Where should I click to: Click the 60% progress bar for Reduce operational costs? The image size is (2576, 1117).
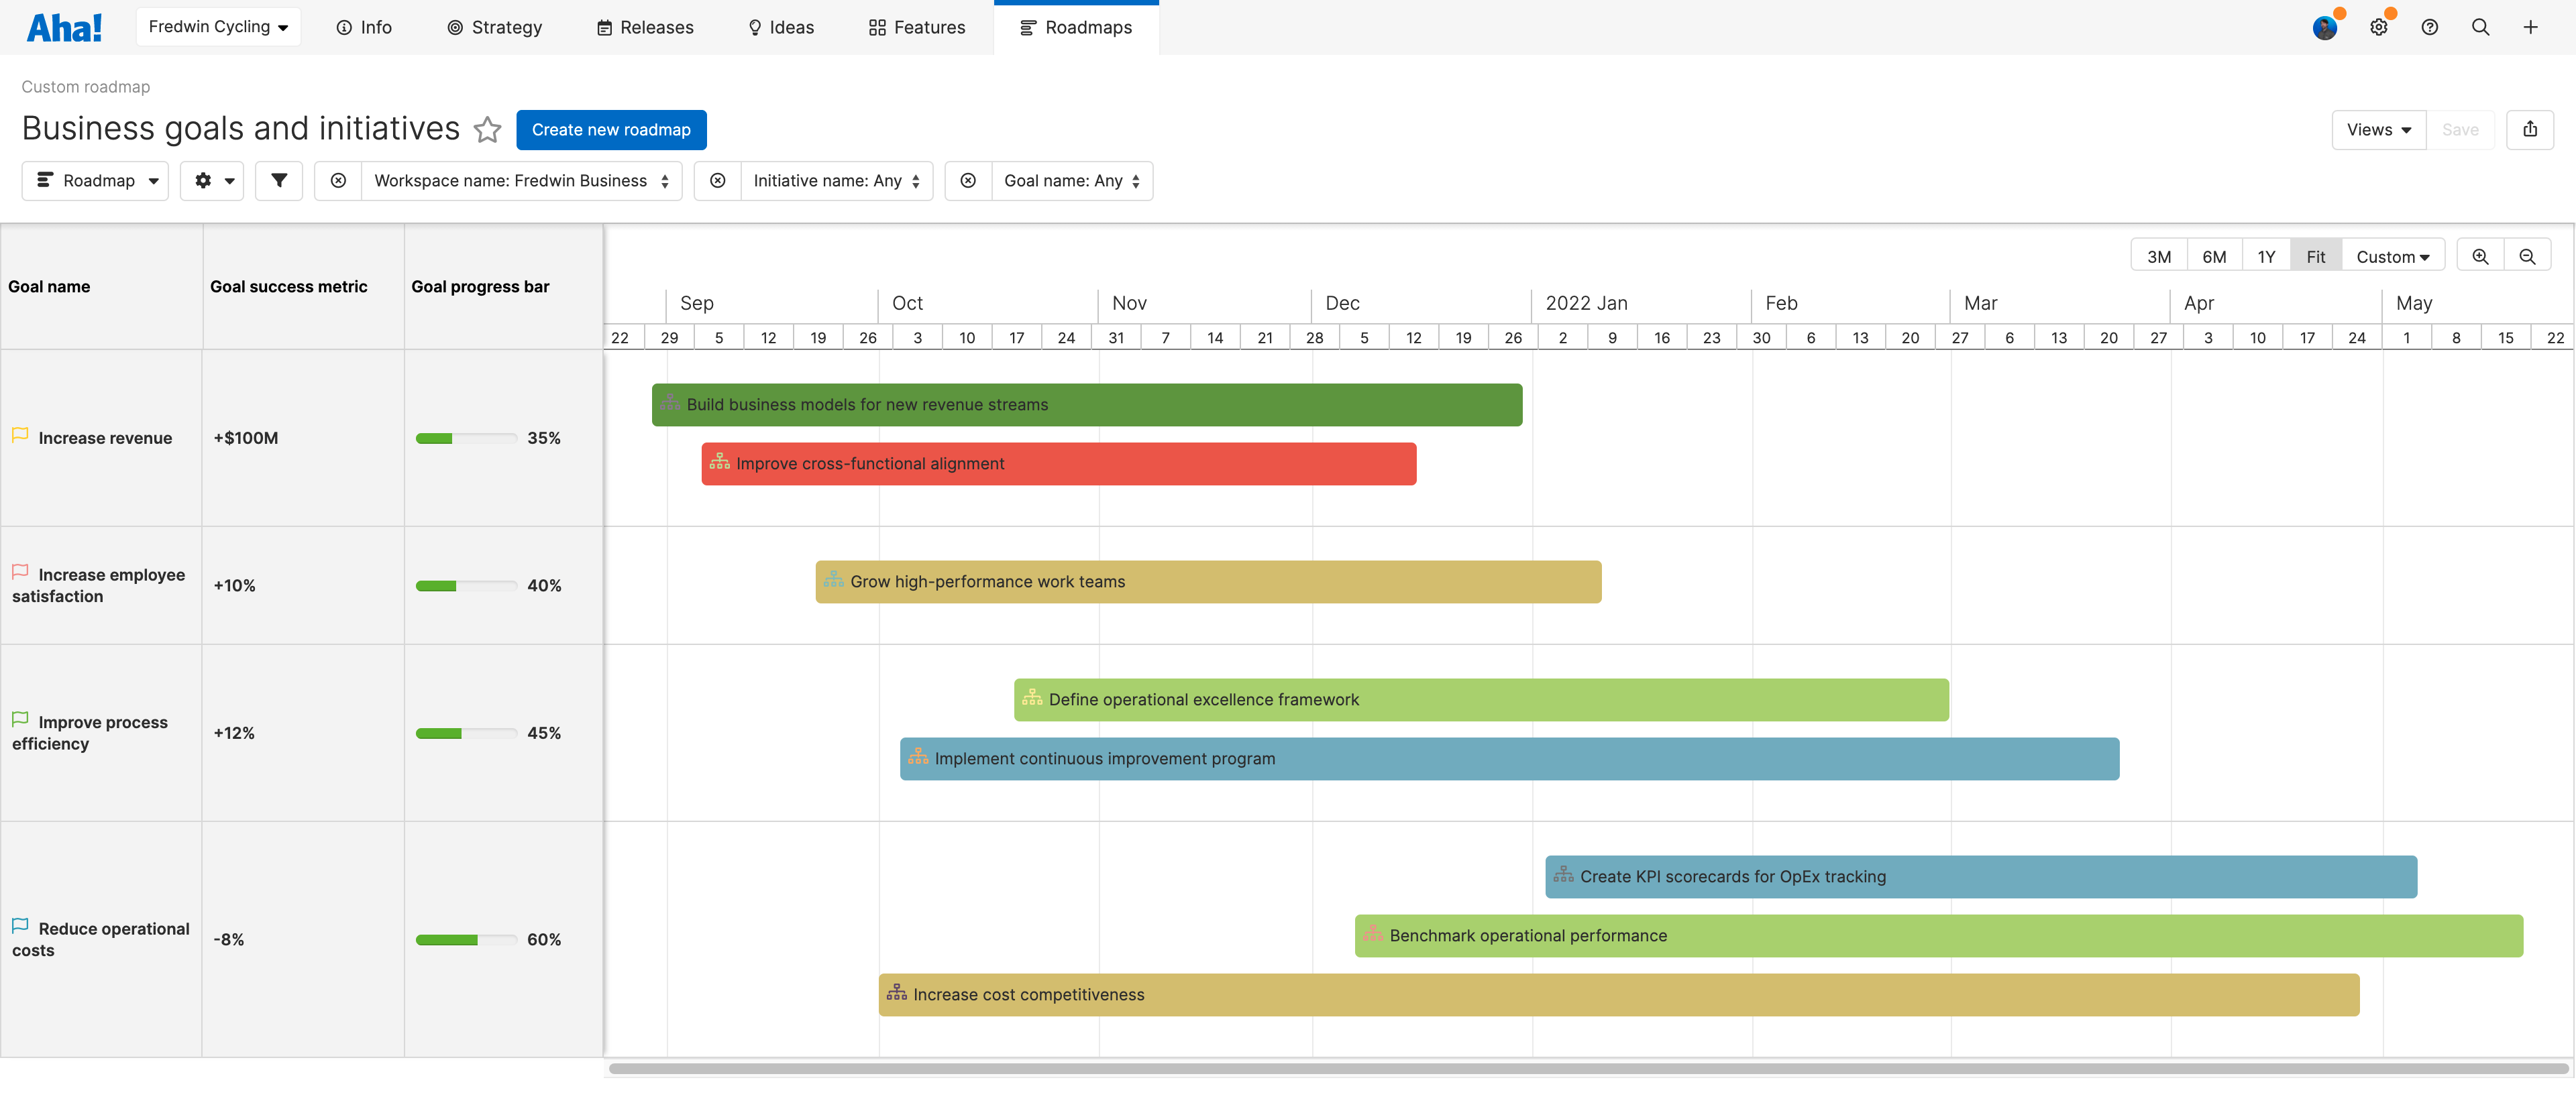(x=466, y=939)
